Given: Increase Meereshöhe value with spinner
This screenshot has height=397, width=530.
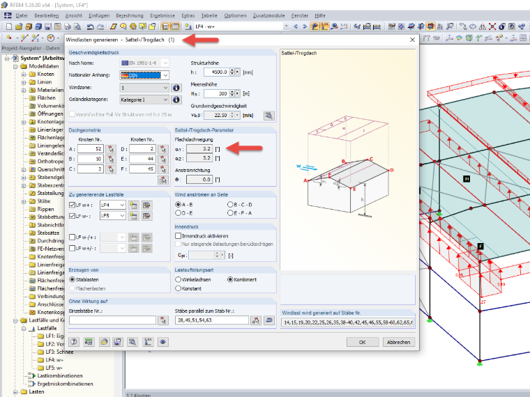Looking at the screenshot, I should (232, 91).
